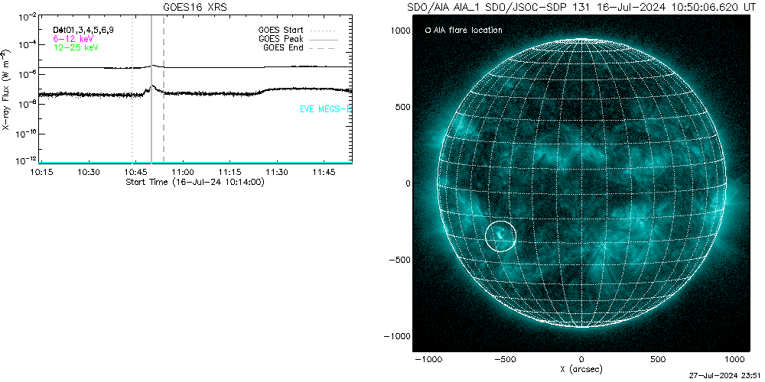Click the SDO/AIA 131 image title
The width and height of the screenshot is (765, 382).
coord(581,8)
